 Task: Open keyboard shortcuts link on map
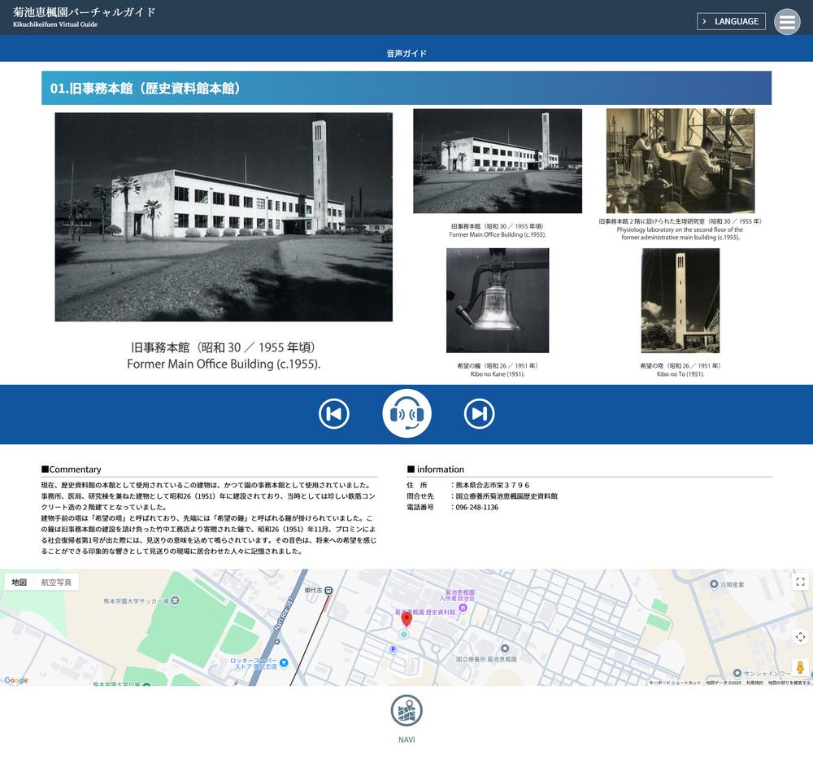(675, 683)
